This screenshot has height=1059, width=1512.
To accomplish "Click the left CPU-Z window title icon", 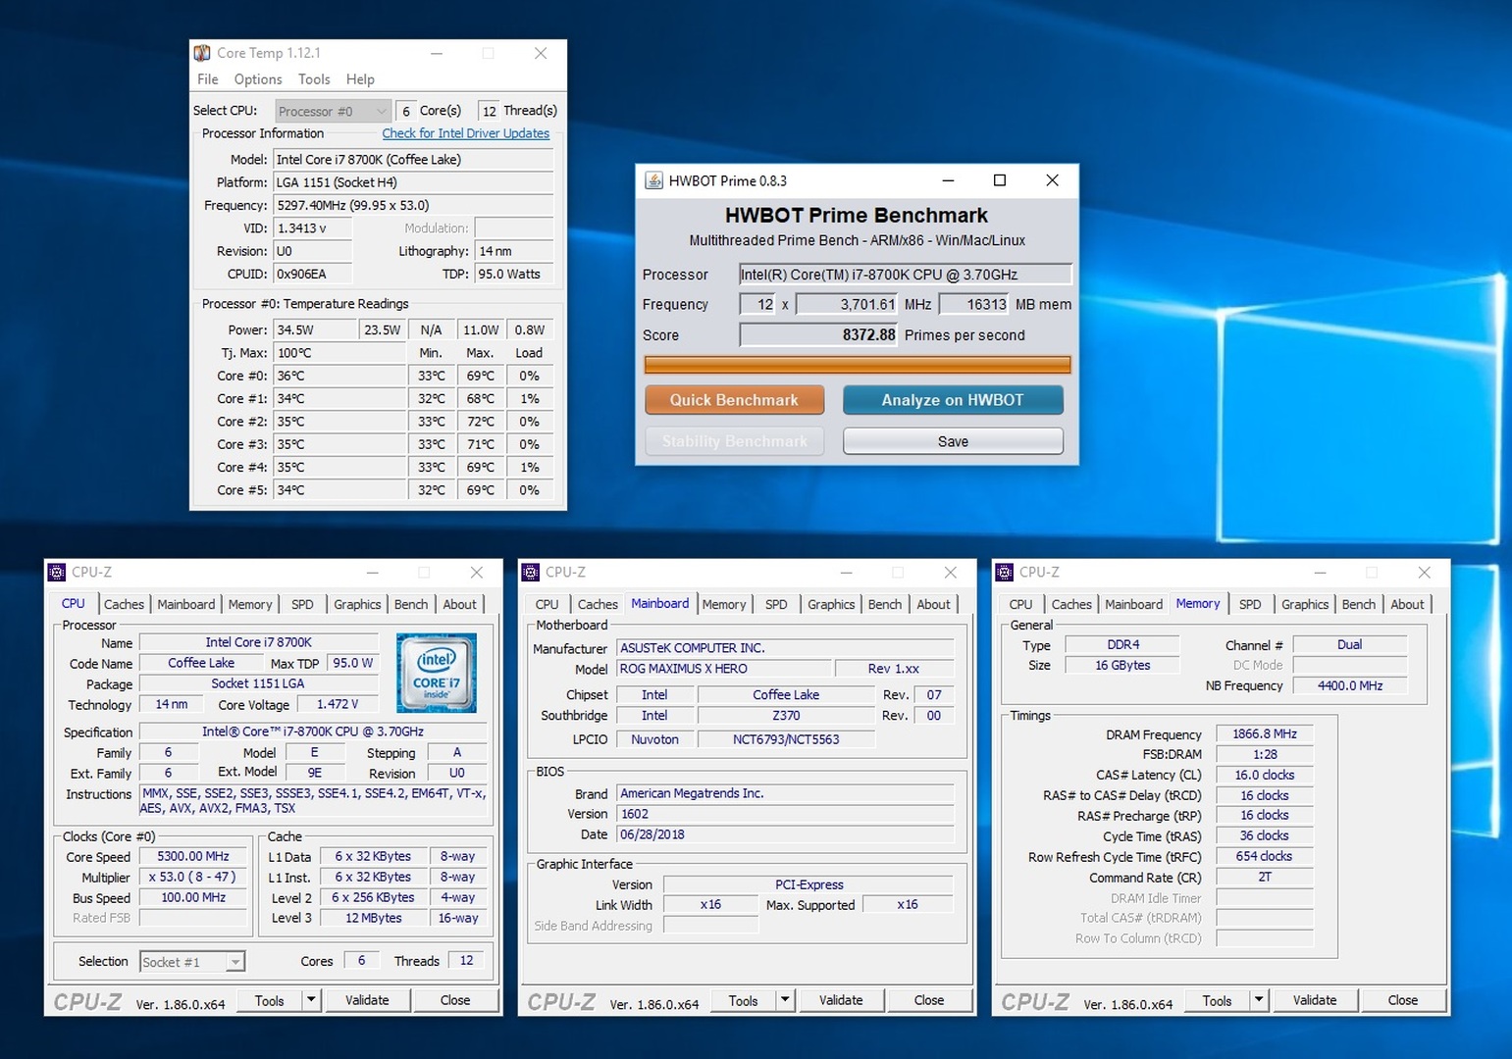I will [57, 572].
